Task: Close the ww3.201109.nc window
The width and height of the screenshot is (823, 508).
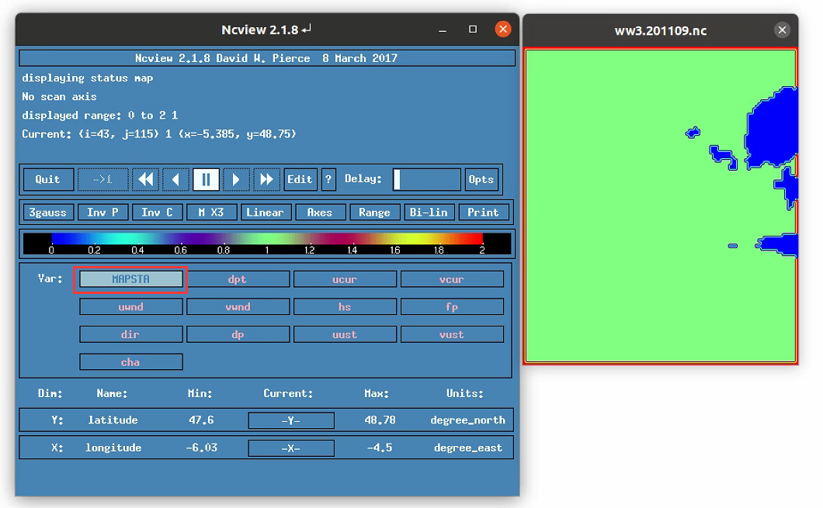Action: tap(782, 30)
